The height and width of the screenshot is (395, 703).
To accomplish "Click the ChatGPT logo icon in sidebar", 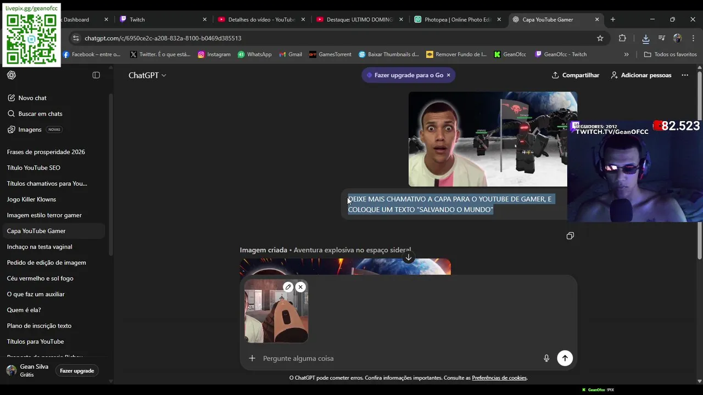I will 12,75.
